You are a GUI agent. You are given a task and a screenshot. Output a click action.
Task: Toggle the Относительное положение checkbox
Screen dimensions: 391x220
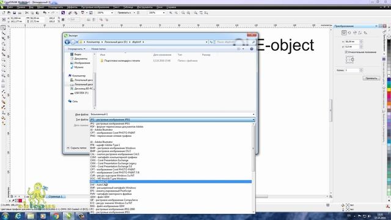(346, 52)
